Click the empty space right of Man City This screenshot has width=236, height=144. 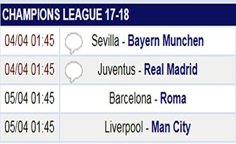point(213,127)
